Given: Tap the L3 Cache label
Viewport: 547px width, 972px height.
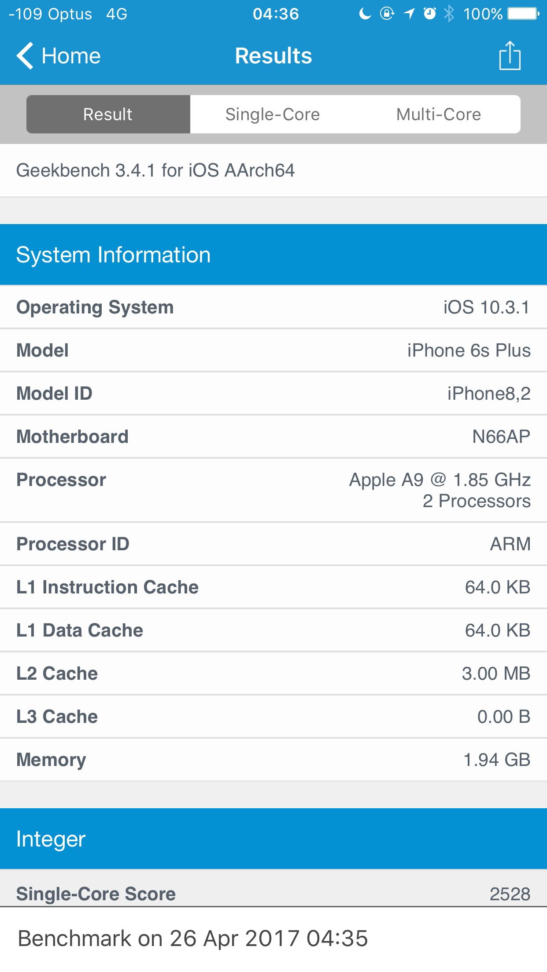Looking at the screenshot, I should point(57,717).
